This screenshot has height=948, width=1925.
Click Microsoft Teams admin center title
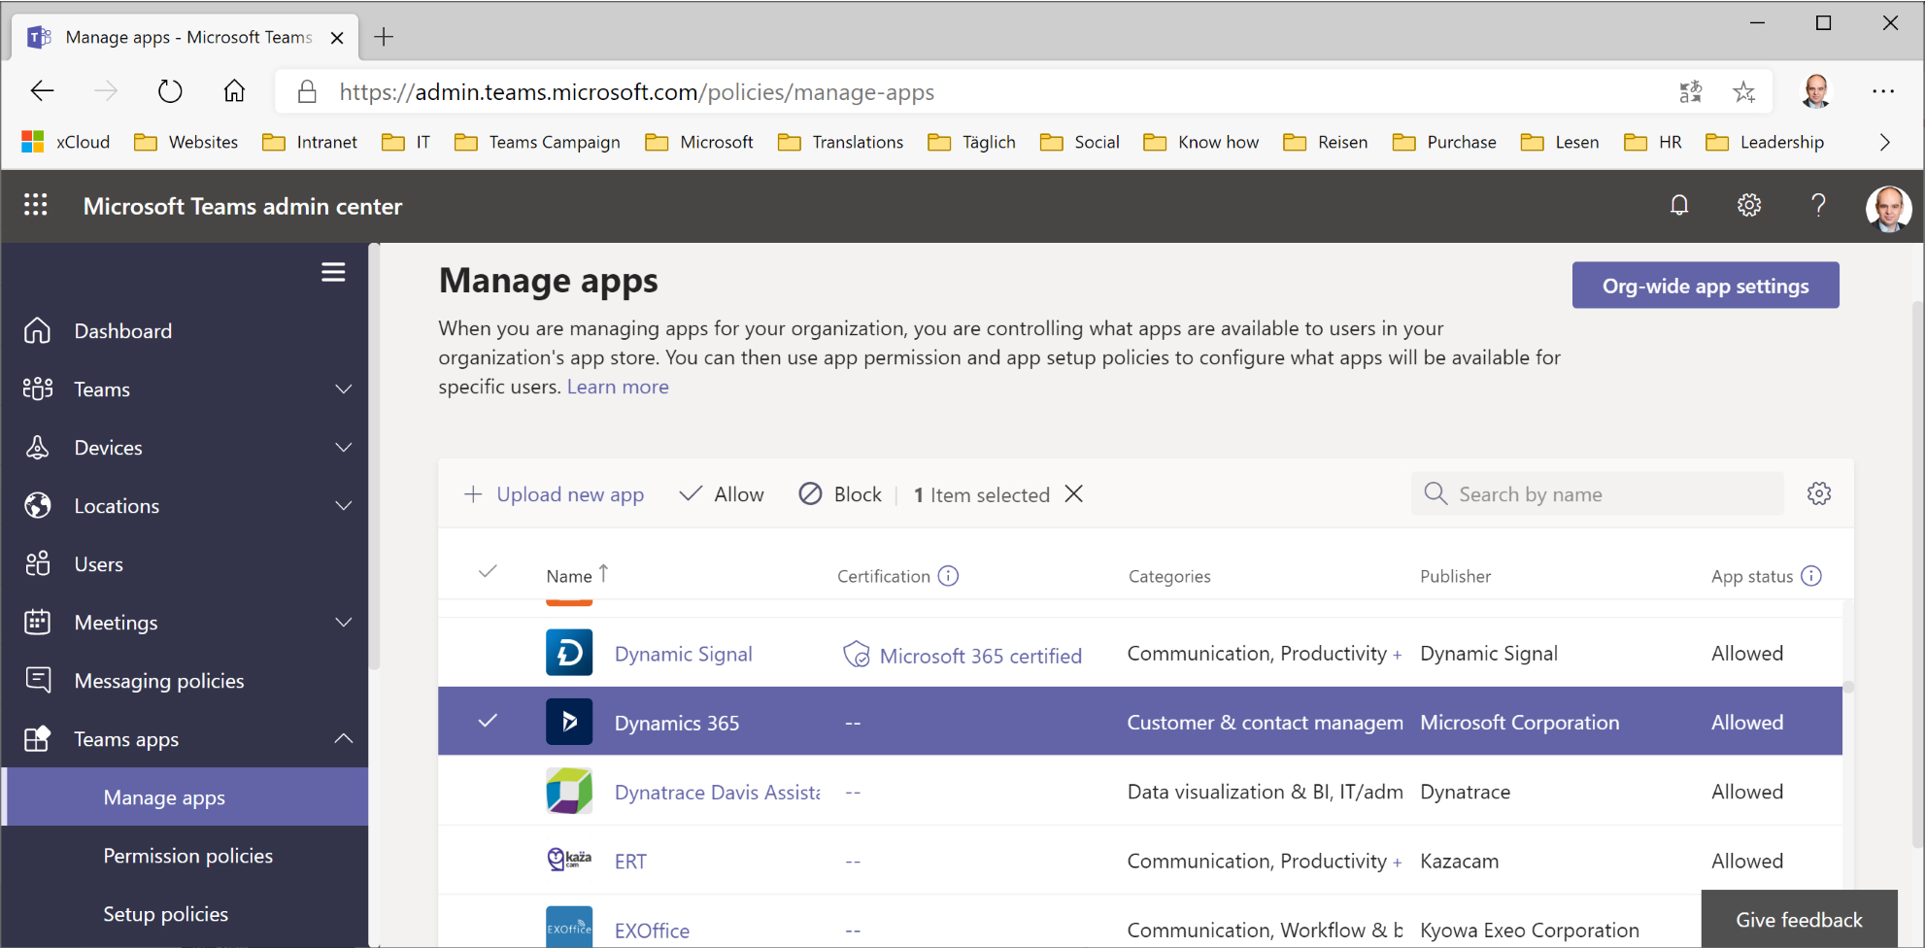[243, 206]
